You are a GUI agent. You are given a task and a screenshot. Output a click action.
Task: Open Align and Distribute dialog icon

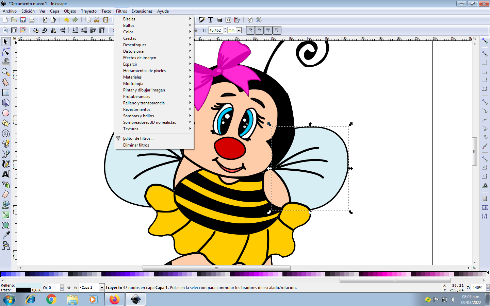pyautogui.click(x=237, y=20)
